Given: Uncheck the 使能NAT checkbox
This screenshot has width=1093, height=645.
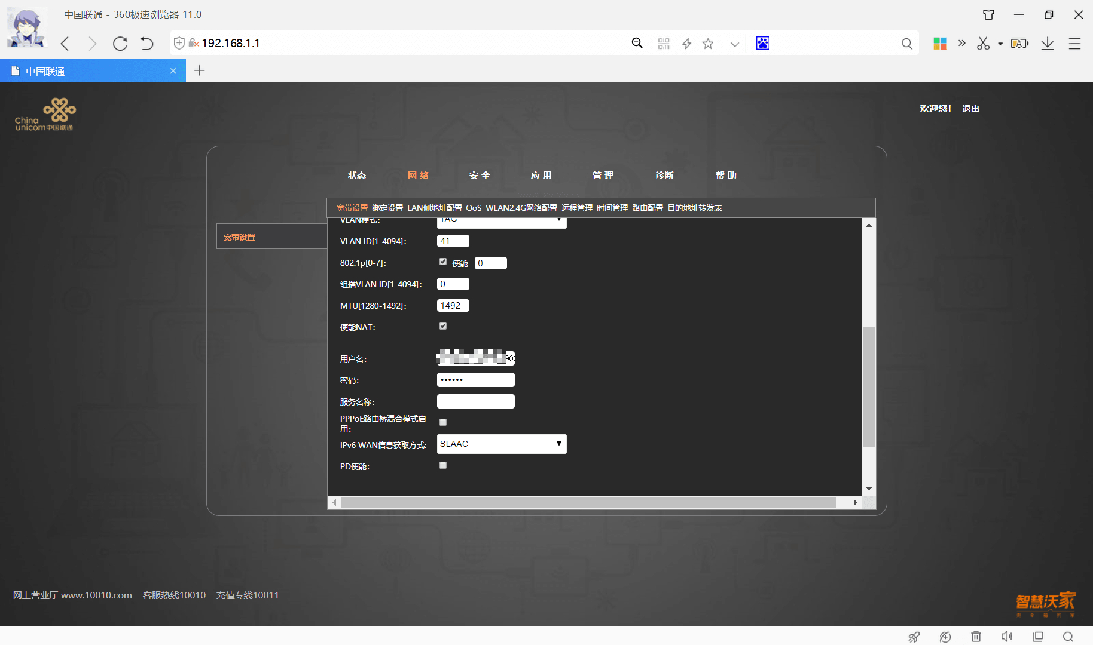Looking at the screenshot, I should 443,326.
